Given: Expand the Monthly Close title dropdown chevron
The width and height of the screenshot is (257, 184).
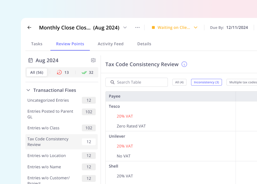Looking at the screenshot, I should click(x=125, y=28).
